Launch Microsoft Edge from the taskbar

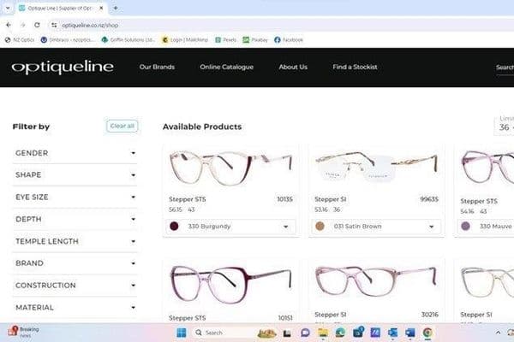click(340, 333)
